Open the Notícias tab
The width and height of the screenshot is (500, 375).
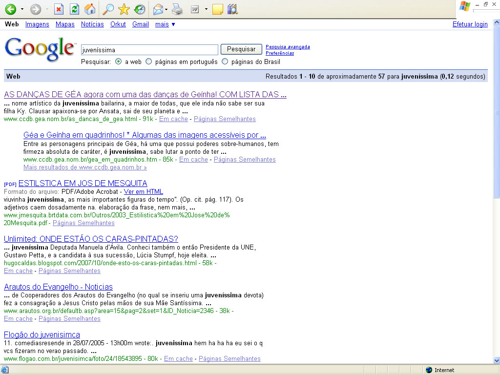[x=92, y=24]
